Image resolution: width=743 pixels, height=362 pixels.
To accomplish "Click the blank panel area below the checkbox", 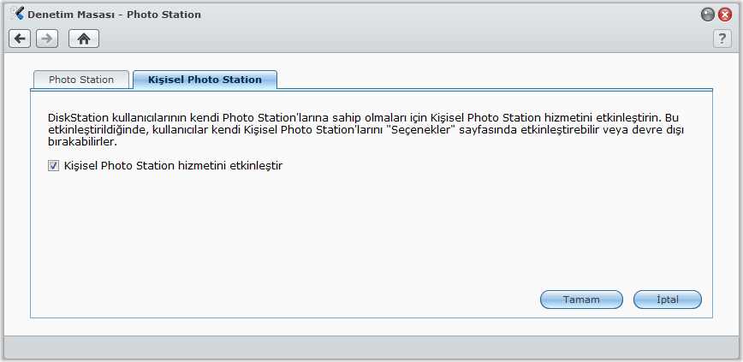I will [x=342, y=231].
